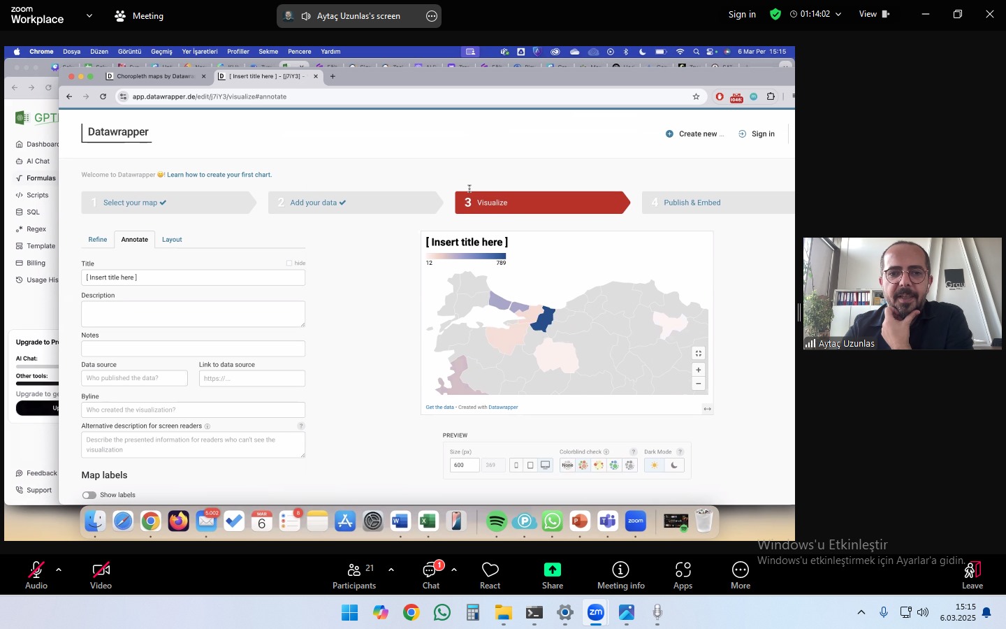Expand the Zoom Workplace dropdown arrow
The image size is (1006, 629).
click(89, 15)
